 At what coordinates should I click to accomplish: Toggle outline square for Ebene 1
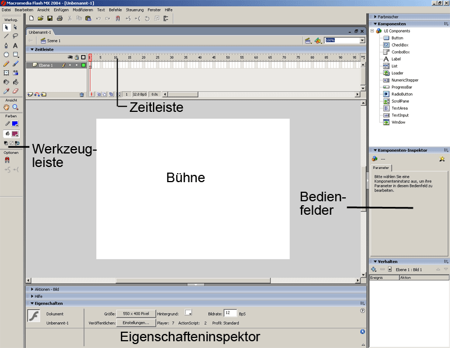click(83, 65)
